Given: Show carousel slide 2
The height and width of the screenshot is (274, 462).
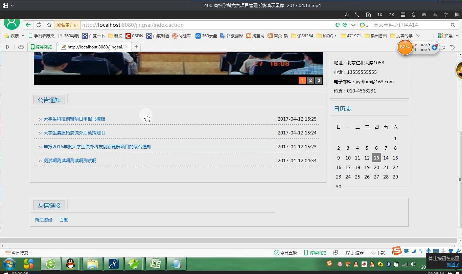Looking at the screenshot, I should (310, 80).
